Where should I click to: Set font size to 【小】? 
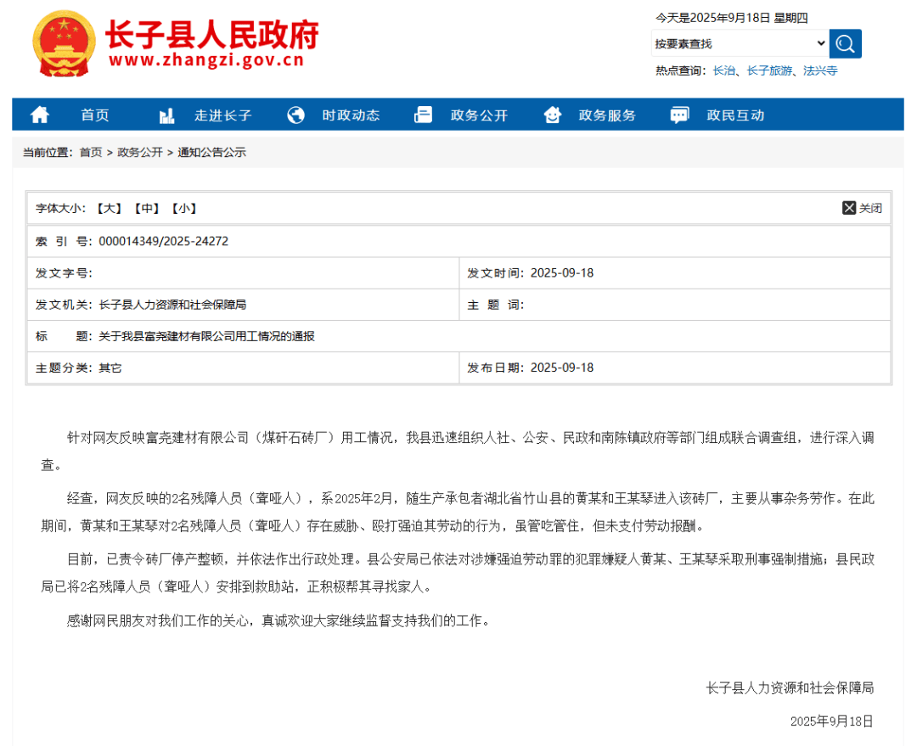[x=184, y=207]
